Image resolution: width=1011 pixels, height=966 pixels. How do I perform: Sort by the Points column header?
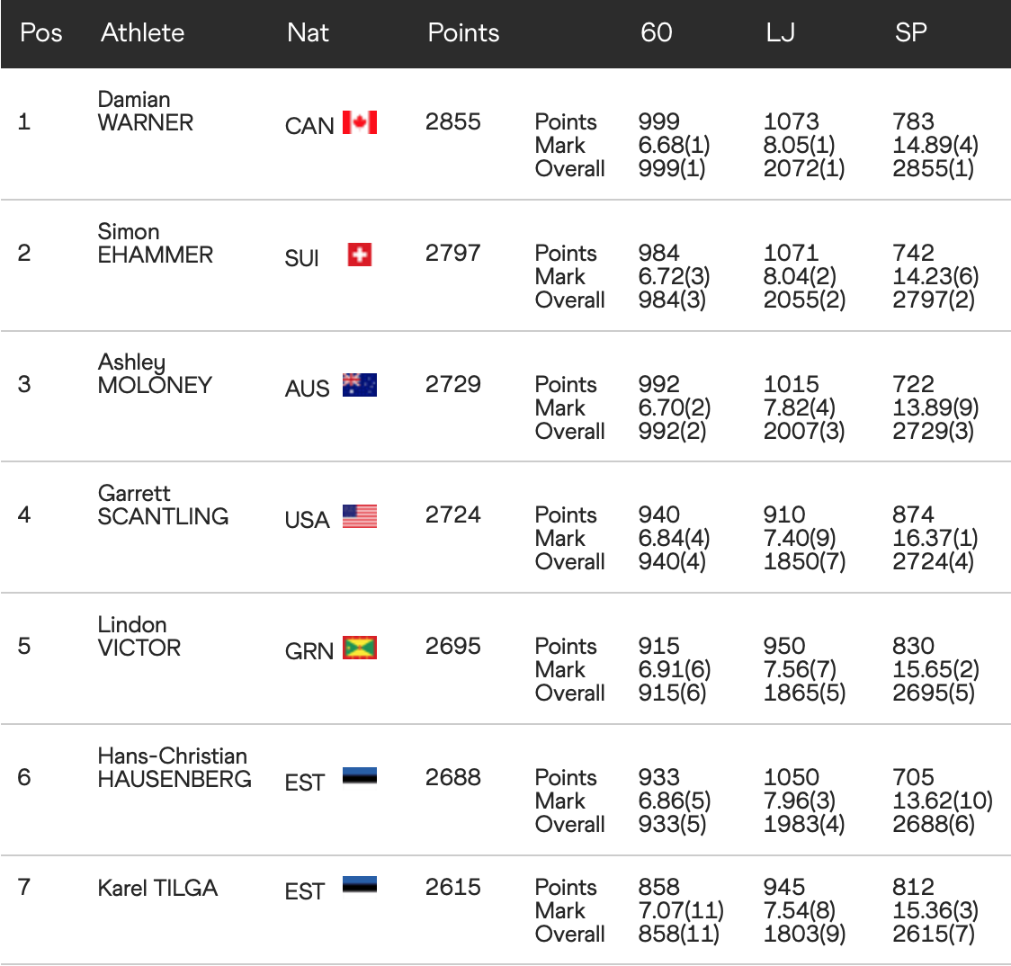click(x=463, y=33)
